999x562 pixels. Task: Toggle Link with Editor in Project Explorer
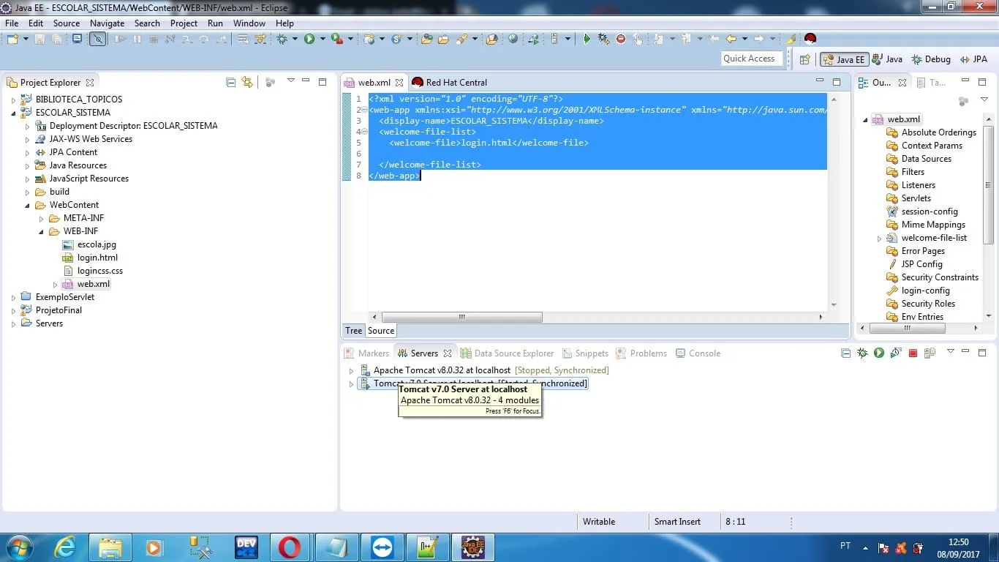(x=247, y=82)
